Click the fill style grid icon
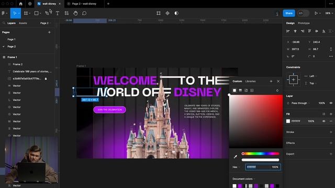This screenshot has width=335, height=188. tap(324, 114)
